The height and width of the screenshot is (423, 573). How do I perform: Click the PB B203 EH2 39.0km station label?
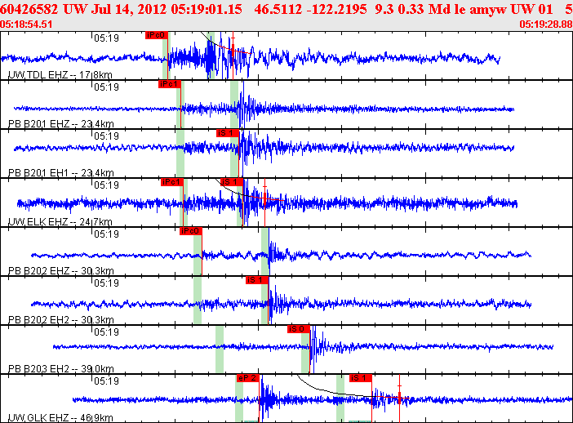(61, 369)
